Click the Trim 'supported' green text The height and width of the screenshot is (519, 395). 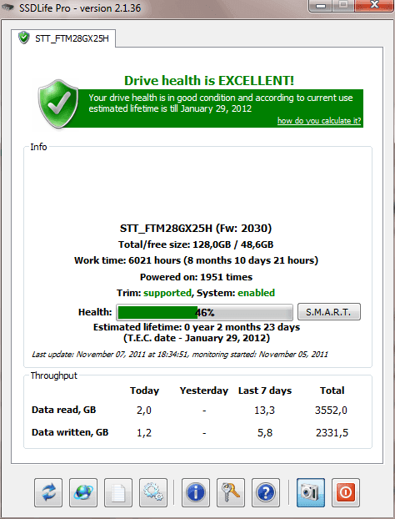[x=167, y=293]
